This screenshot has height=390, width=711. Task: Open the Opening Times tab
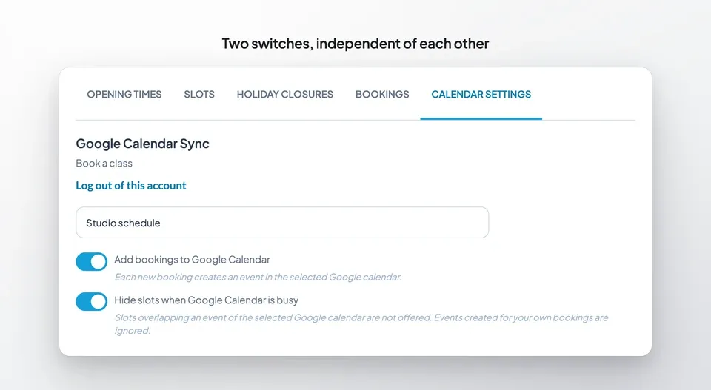point(124,94)
